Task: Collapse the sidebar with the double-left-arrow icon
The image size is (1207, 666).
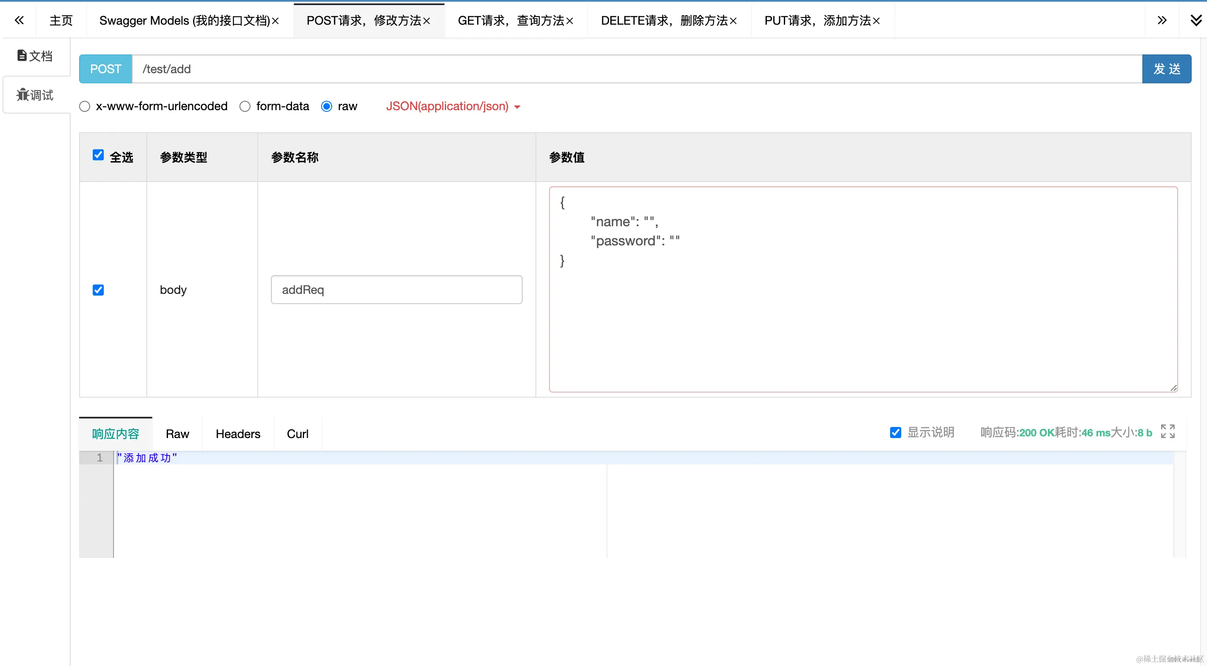Action: (19, 20)
